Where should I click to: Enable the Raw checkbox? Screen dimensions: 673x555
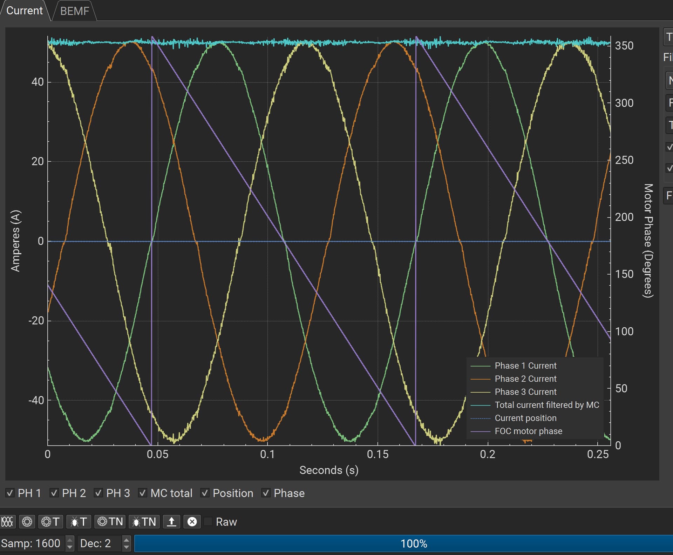(x=208, y=522)
